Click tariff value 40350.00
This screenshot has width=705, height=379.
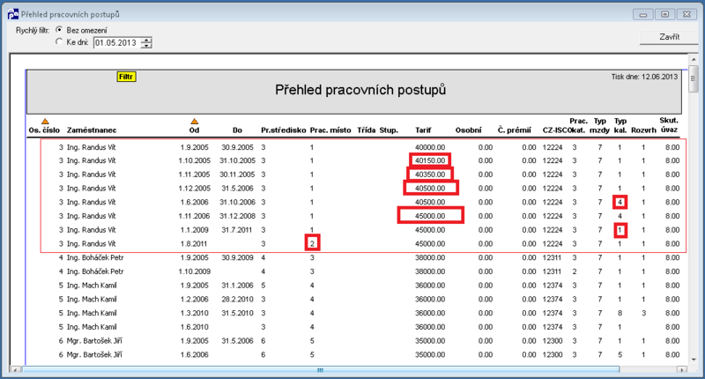[430, 175]
